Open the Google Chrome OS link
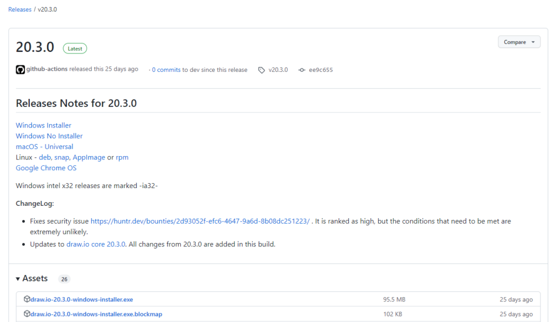Screen dimensions: 554x322 (x=46, y=168)
